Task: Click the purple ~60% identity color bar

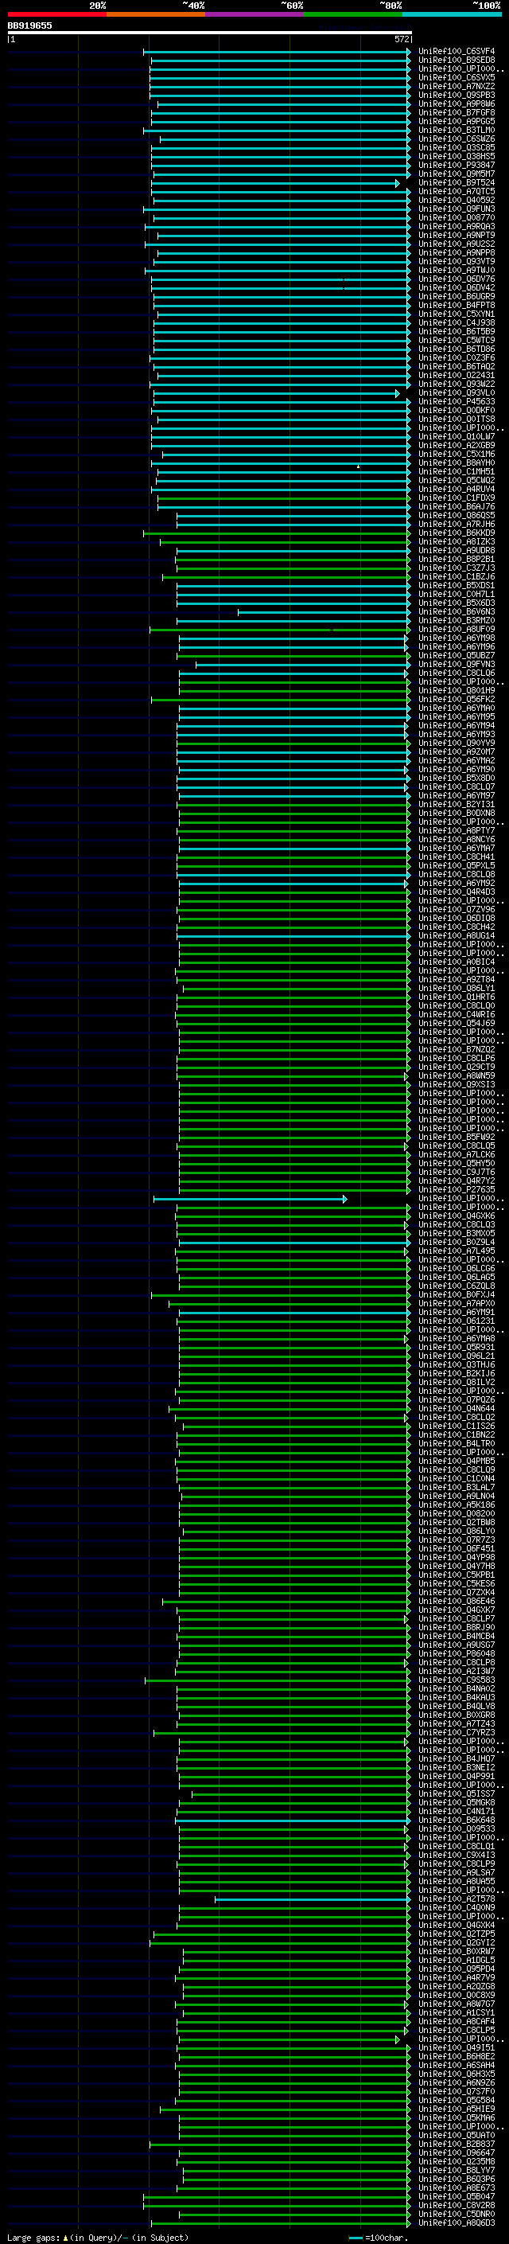Action: [255, 14]
